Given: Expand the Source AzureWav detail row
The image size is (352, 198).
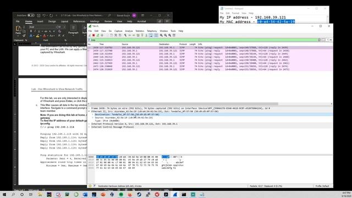Looking at the screenshot, I should point(93,118).
